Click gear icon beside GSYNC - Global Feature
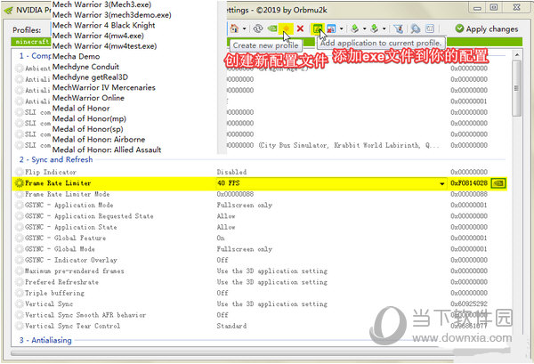This screenshot has width=534, height=364. tap(19, 238)
